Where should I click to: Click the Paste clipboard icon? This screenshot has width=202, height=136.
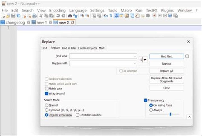(52, 16)
